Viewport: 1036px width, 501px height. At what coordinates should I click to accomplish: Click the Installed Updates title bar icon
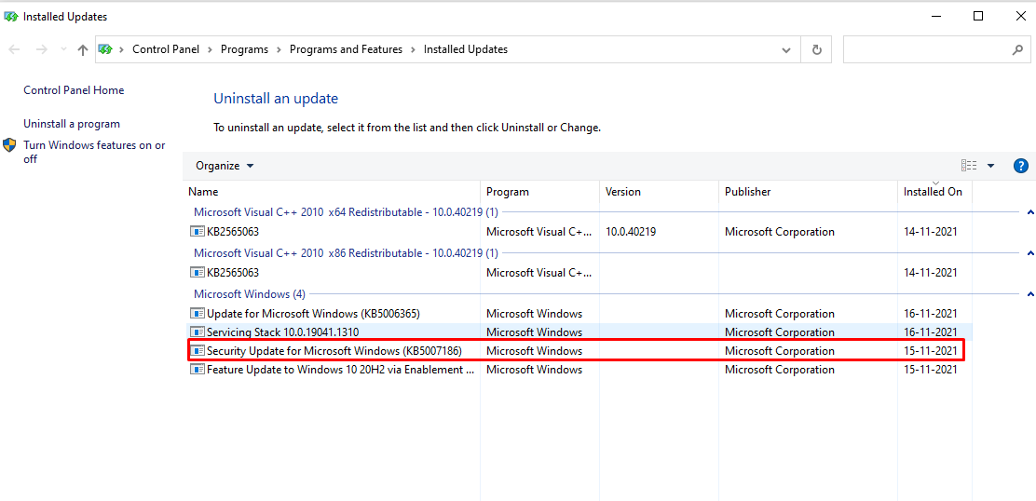click(11, 17)
